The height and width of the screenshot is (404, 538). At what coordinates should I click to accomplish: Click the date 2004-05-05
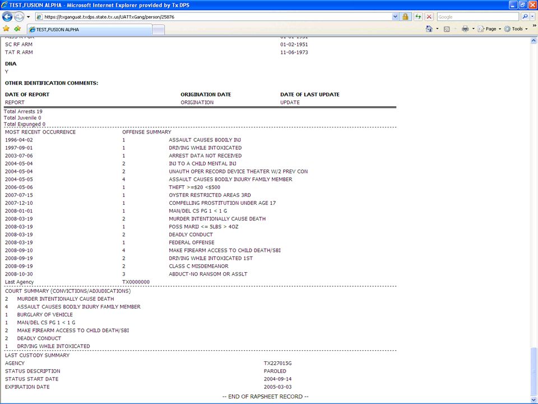[19, 180]
